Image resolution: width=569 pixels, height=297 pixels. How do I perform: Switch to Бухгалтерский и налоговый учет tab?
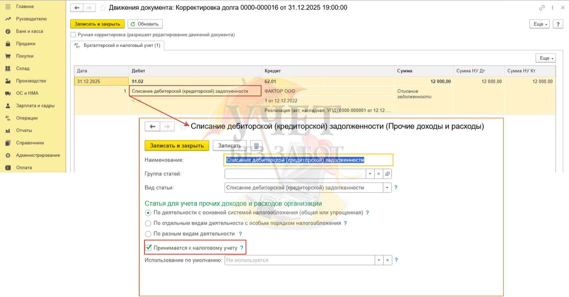(118, 45)
